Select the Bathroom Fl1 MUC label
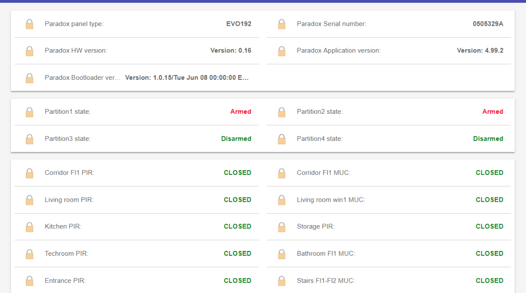Screen dimensions: 526x293 326,254
